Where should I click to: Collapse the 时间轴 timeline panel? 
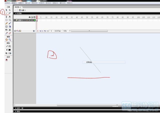pyautogui.click(x=16, y=13)
